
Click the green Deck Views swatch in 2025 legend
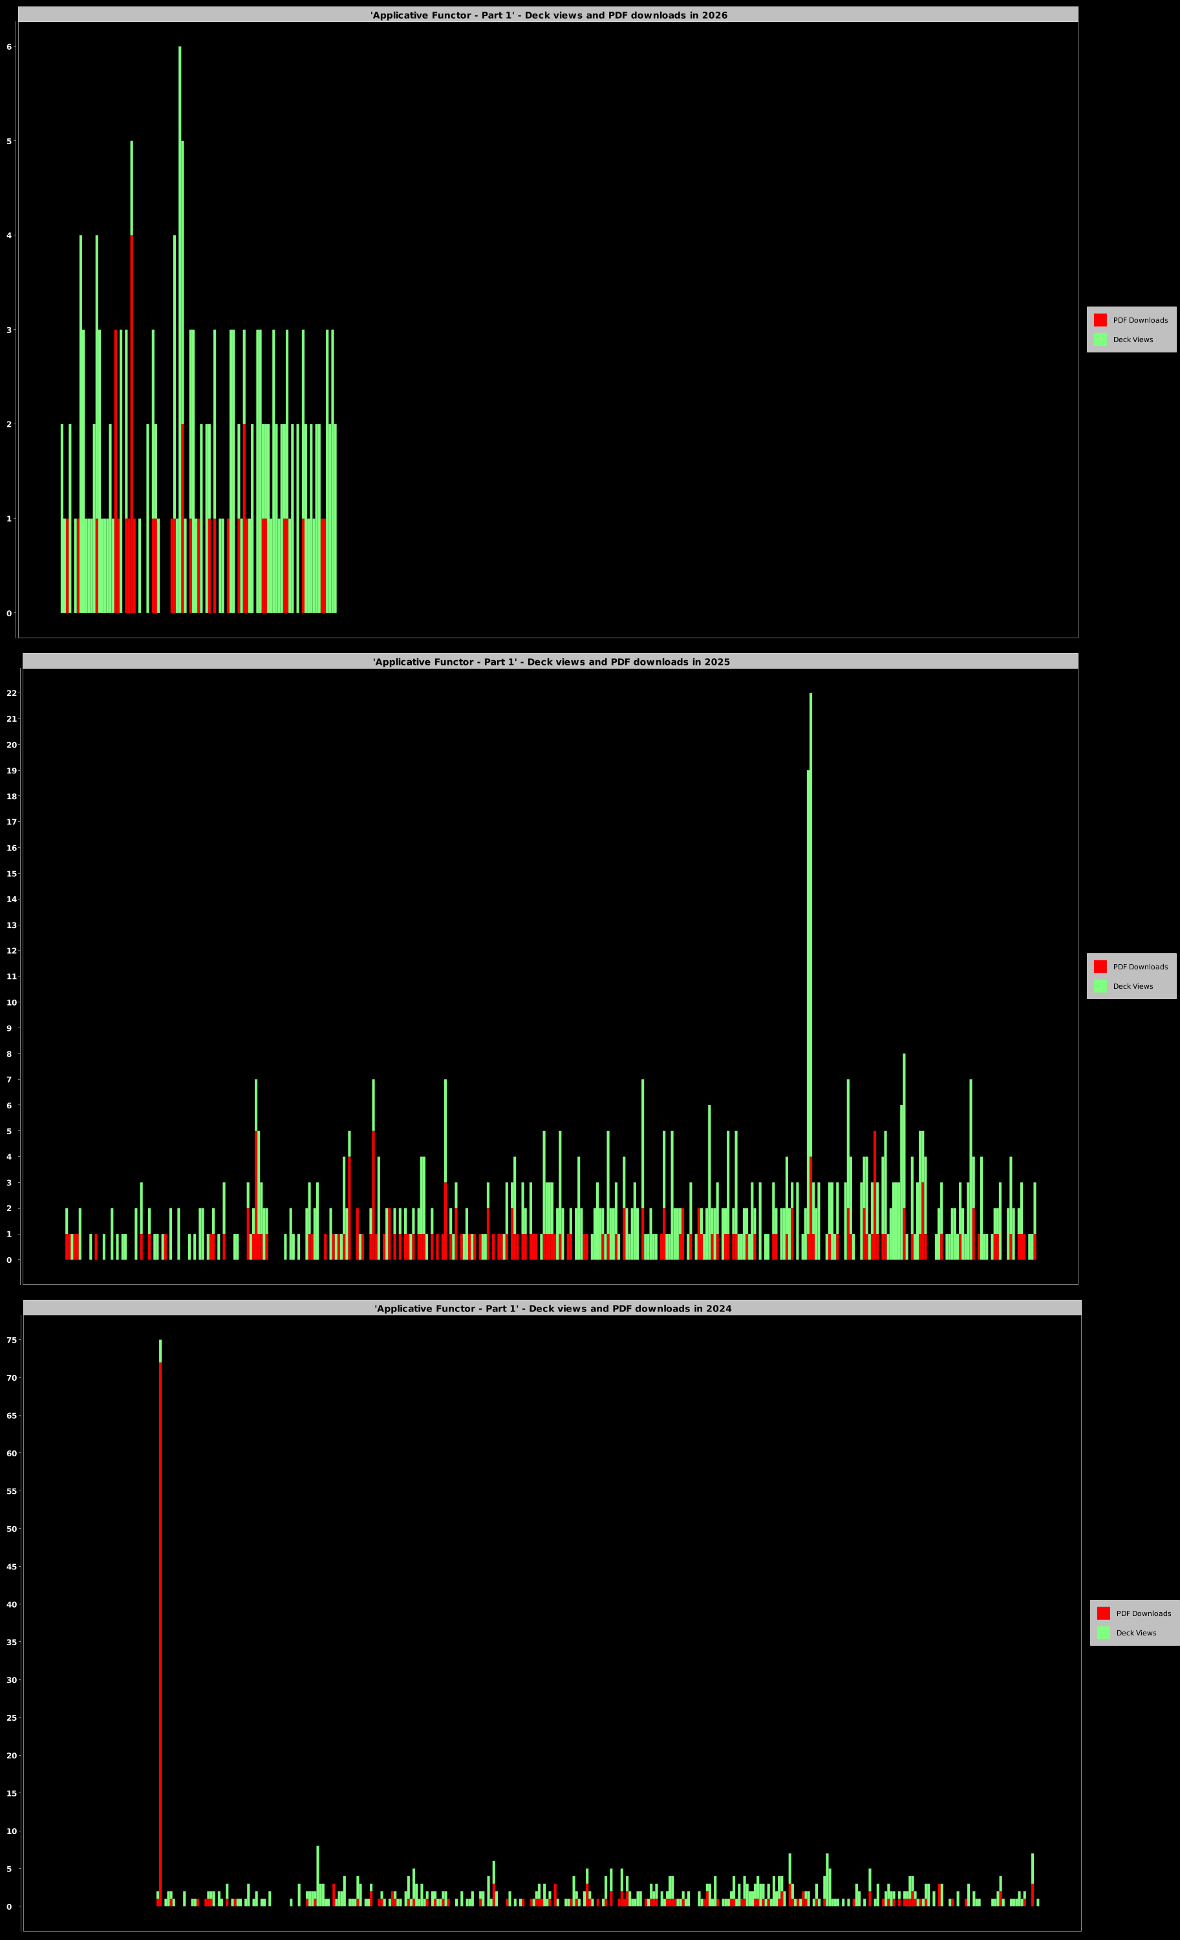click(x=1100, y=986)
